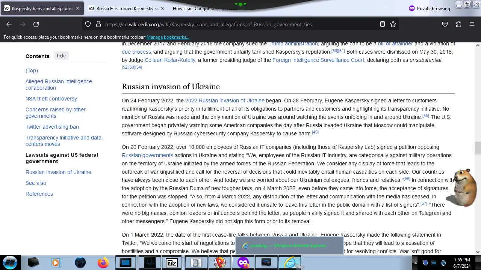
Task: Open 7-Zip from the taskbar
Action: [172, 262]
